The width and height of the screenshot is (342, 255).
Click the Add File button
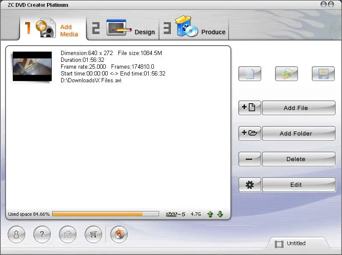[298, 108]
